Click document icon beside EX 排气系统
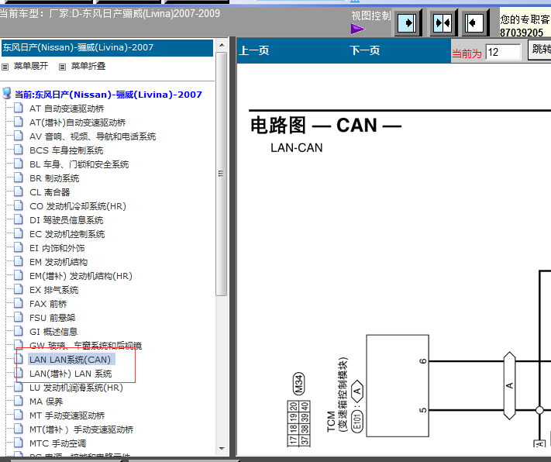 tap(19, 289)
